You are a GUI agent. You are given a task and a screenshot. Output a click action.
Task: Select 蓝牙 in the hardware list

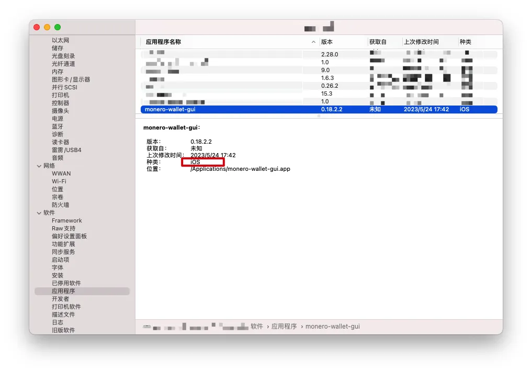[x=58, y=126]
